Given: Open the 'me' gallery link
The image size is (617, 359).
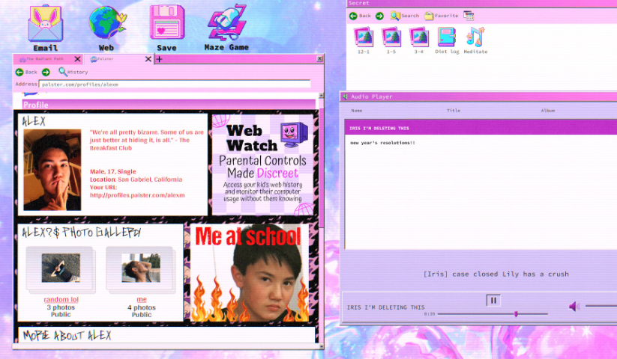Looking at the screenshot, I should click(142, 299).
